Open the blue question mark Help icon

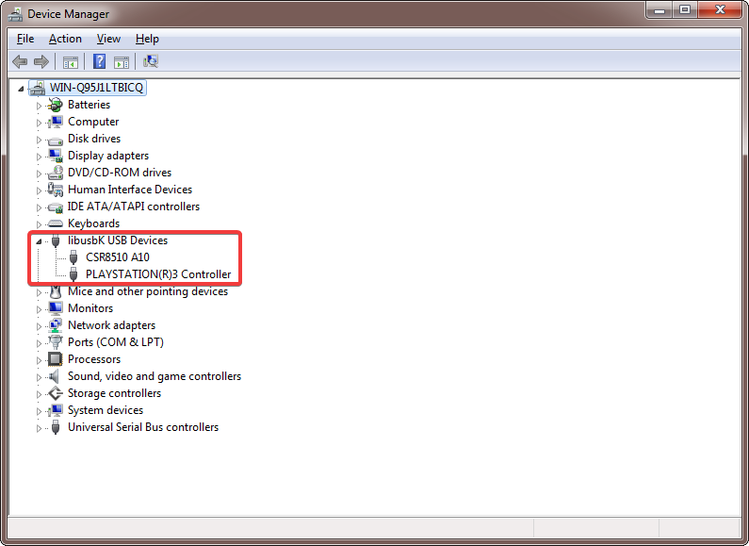99,61
